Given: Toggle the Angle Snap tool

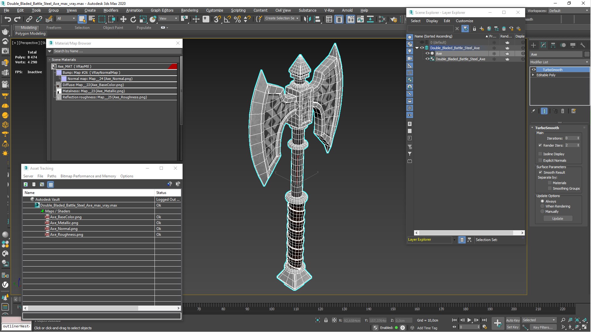Looking at the screenshot, I should click(227, 19).
